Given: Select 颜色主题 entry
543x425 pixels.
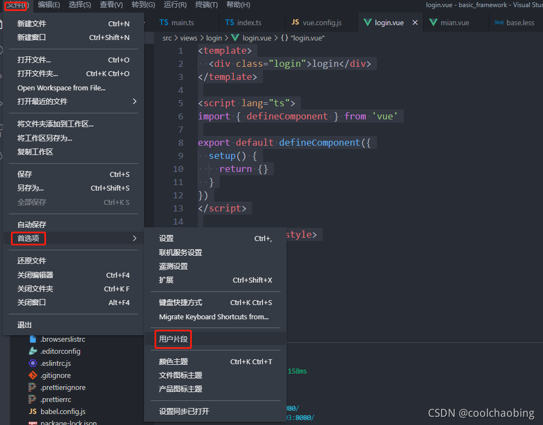Looking at the screenshot, I should (215, 361).
